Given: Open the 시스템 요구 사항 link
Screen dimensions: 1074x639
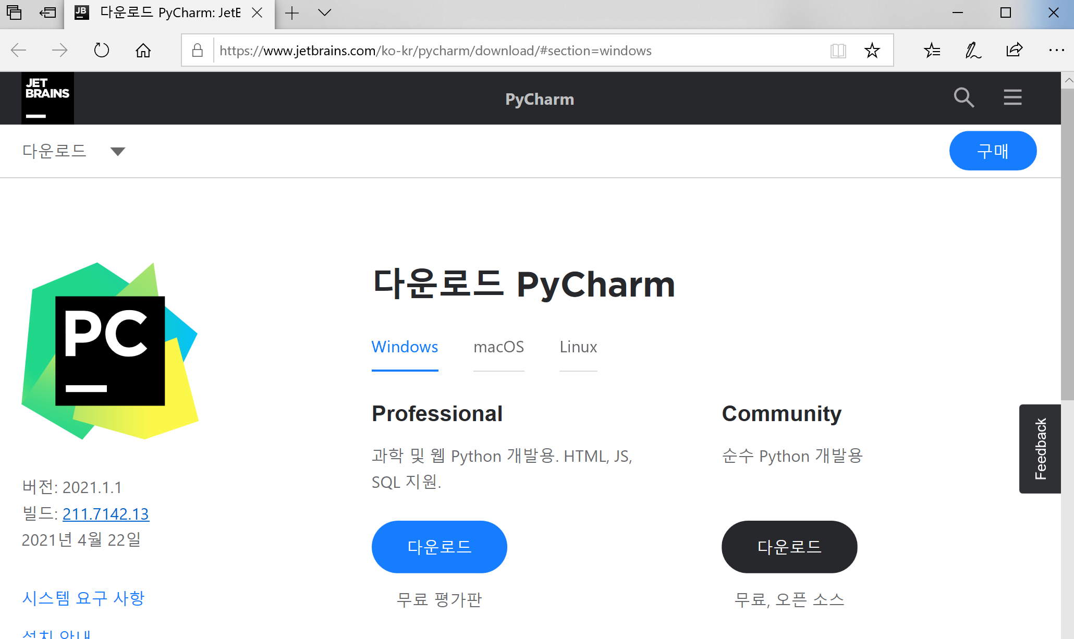Looking at the screenshot, I should pyautogui.click(x=83, y=598).
